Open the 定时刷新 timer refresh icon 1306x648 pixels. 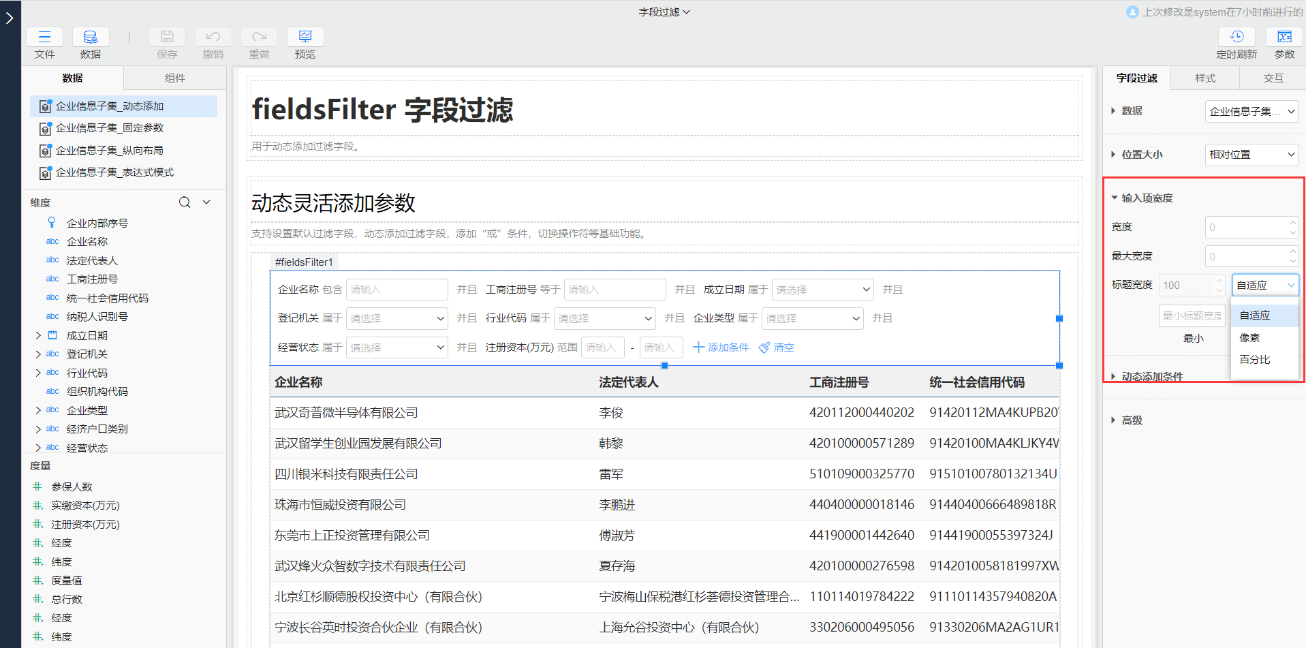click(x=1237, y=37)
